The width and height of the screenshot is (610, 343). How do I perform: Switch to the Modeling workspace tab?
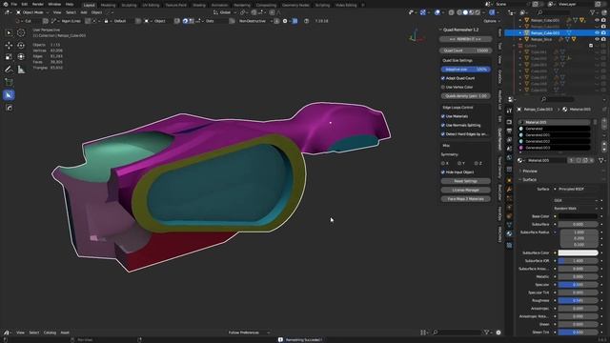click(x=108, y=5)
